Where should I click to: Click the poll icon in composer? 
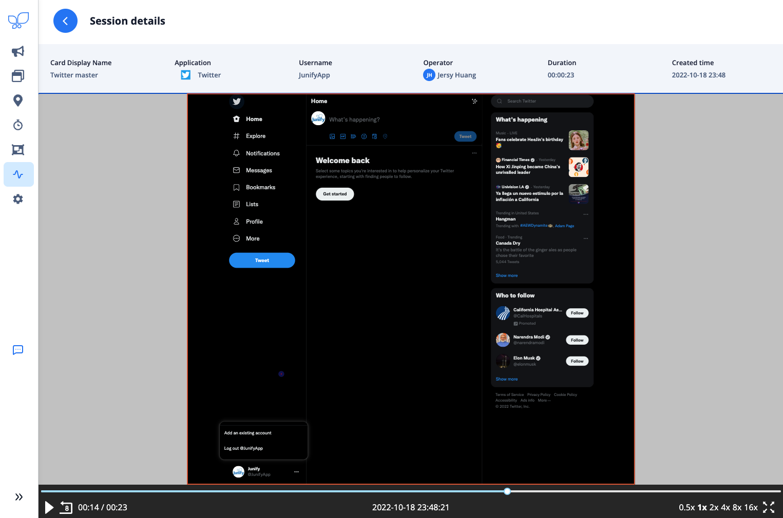(353, 136)
